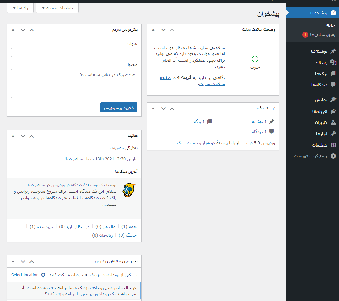Image resolution: width=339 pixels, height=301 pixels.
Task: Open the 1 برگه link in At a Glance
Action: pyautogui.click(x=199, y=122)
